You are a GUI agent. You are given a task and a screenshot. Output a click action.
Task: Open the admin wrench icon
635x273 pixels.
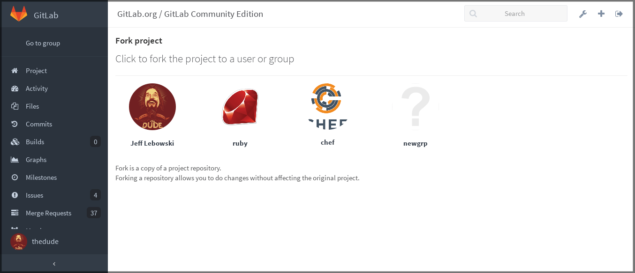tap(583, 14)
